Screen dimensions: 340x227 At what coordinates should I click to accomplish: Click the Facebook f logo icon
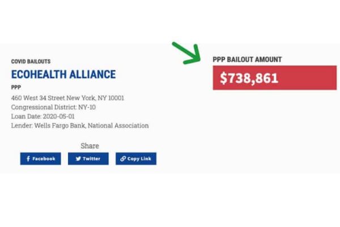pyautogui.click(x=28, y=158)
